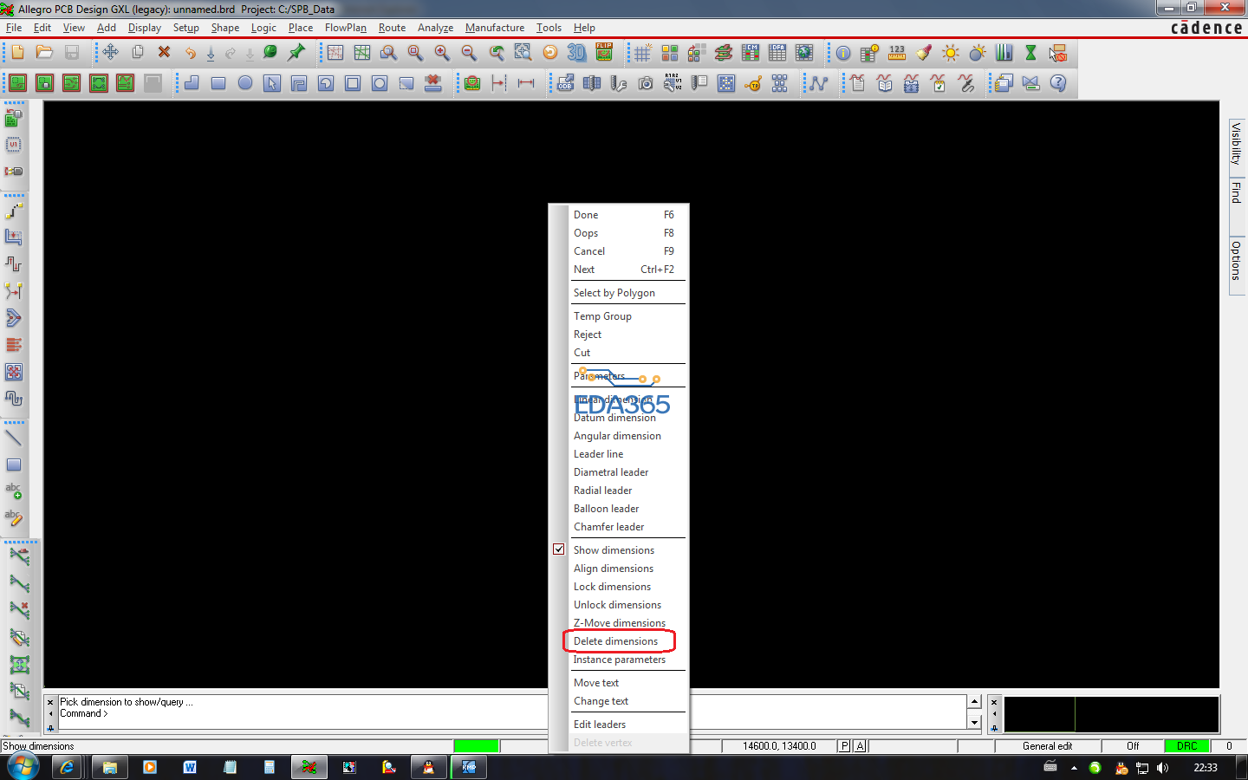The width and height of the screenshot is (1248, 780).
Task: Click the Show Measure ruler icon
Action: [x=897, y=53]
